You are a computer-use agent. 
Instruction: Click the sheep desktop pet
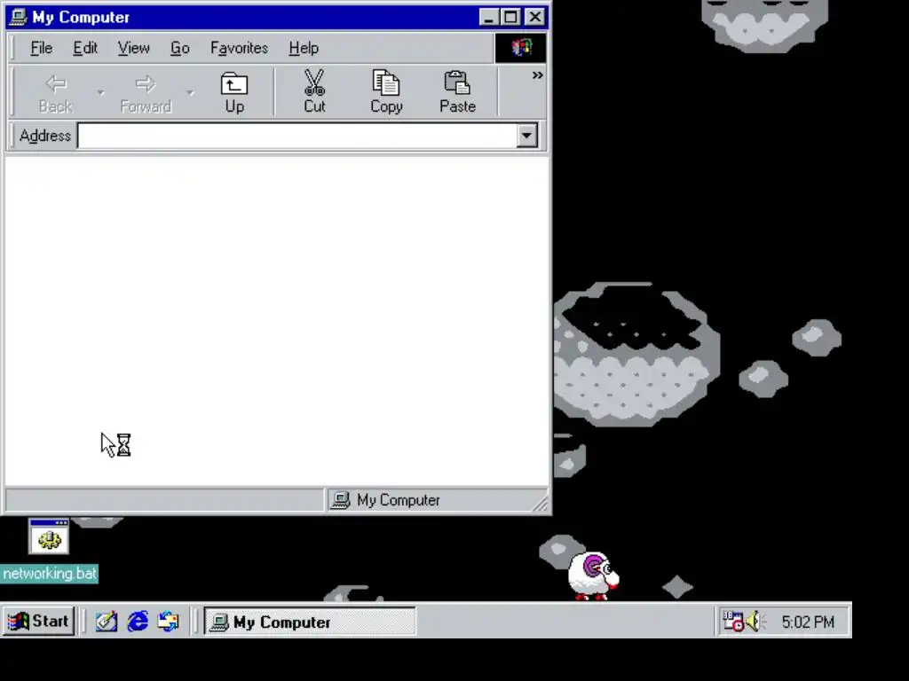pos(592,575)
